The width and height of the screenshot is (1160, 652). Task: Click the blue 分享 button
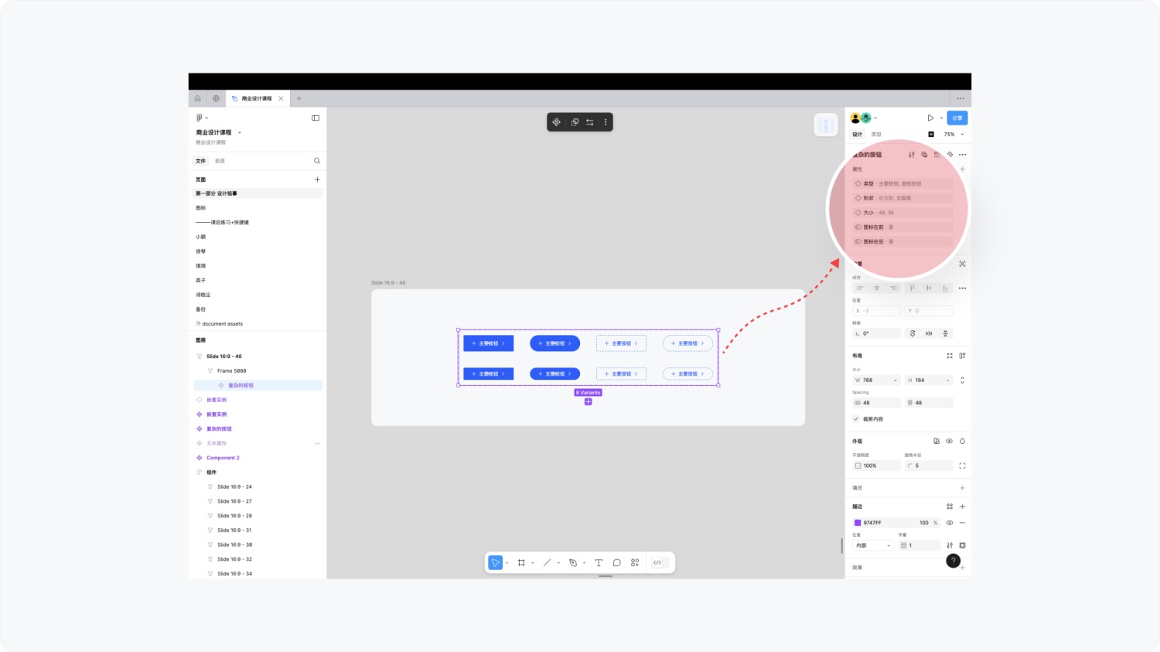[957, 118]
